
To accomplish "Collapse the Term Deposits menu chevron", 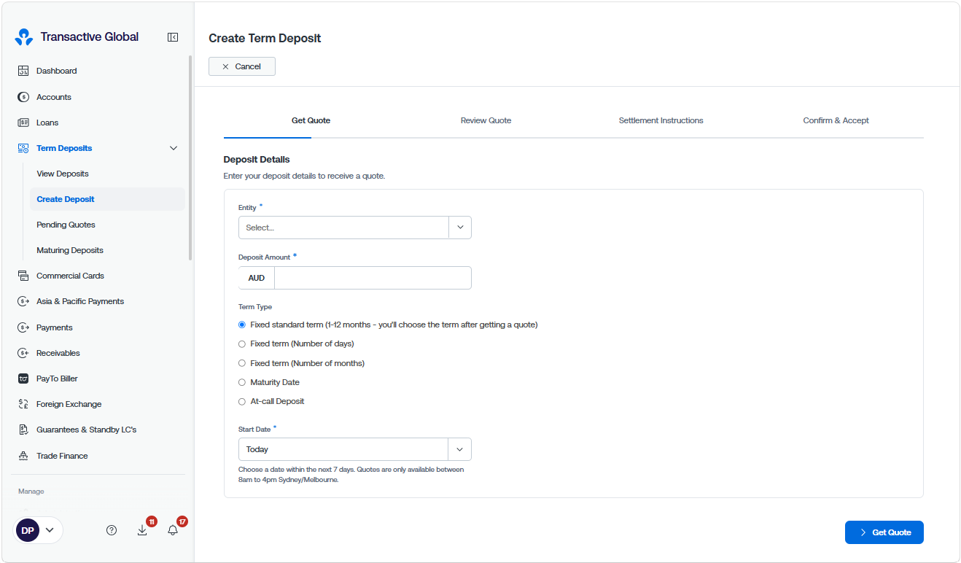I will (174, 148).
